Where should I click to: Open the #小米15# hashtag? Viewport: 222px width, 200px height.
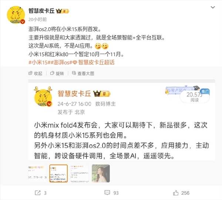click(x=38, y=62)
